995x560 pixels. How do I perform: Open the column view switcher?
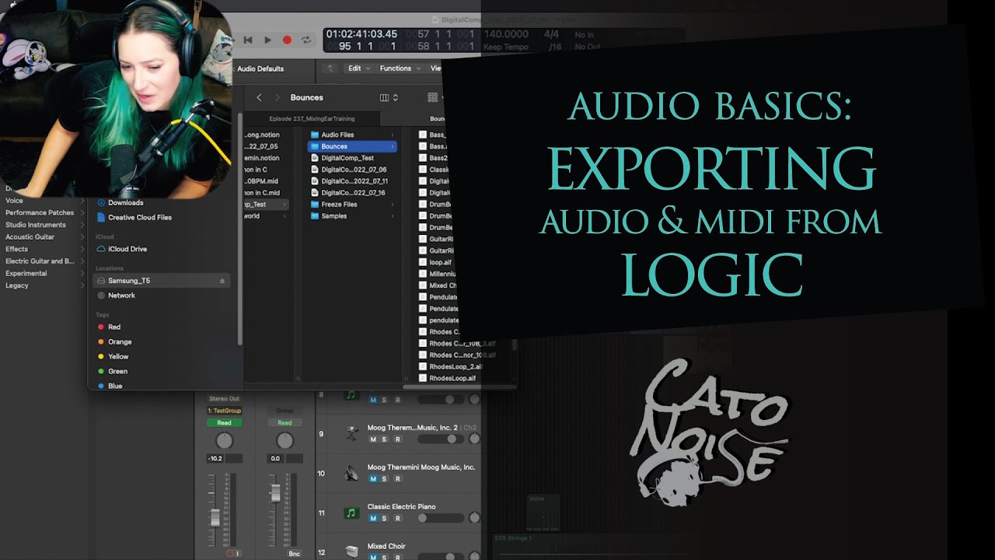click(x=389, y=97)
